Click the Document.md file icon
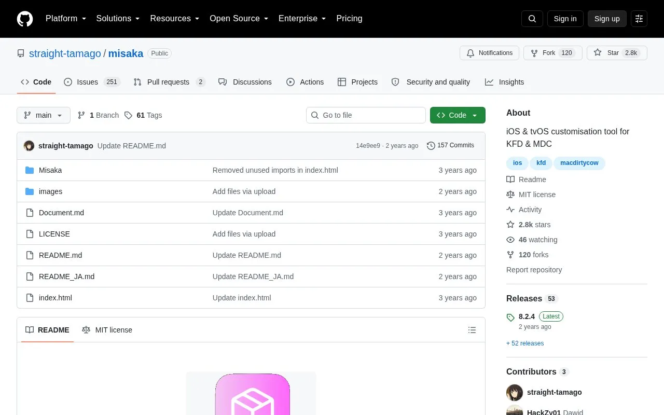664x415 pixels. [30, 213]
